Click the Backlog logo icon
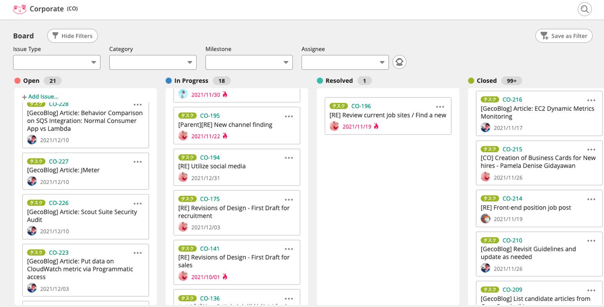 pos(20,9)
